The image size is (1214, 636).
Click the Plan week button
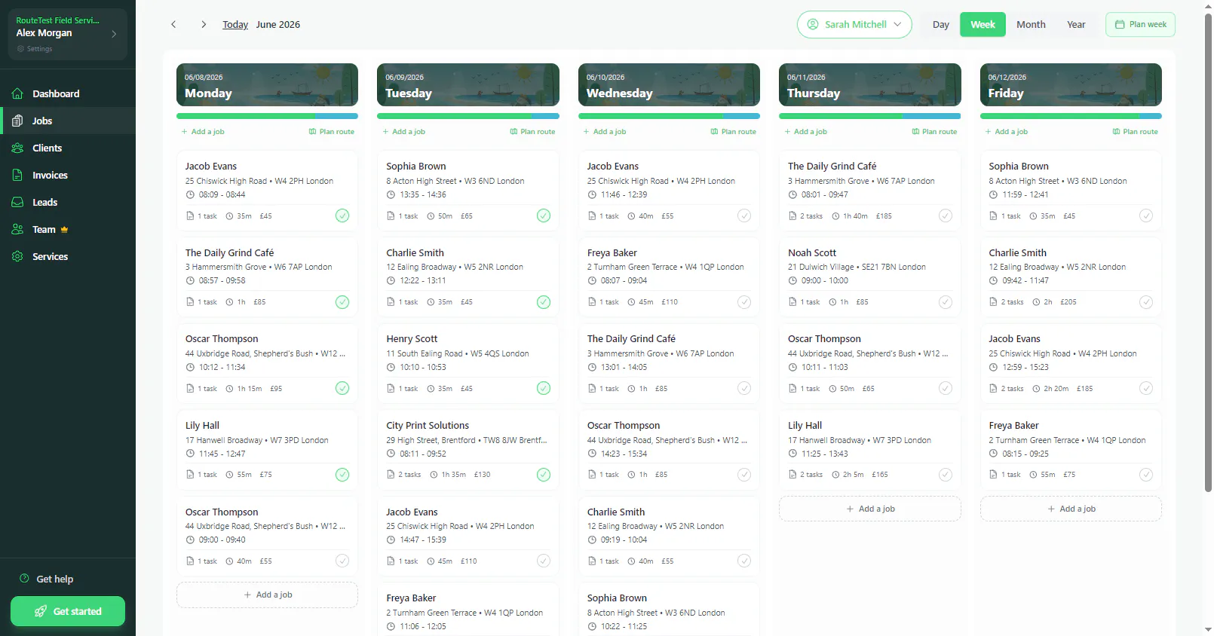[1140, 24]
